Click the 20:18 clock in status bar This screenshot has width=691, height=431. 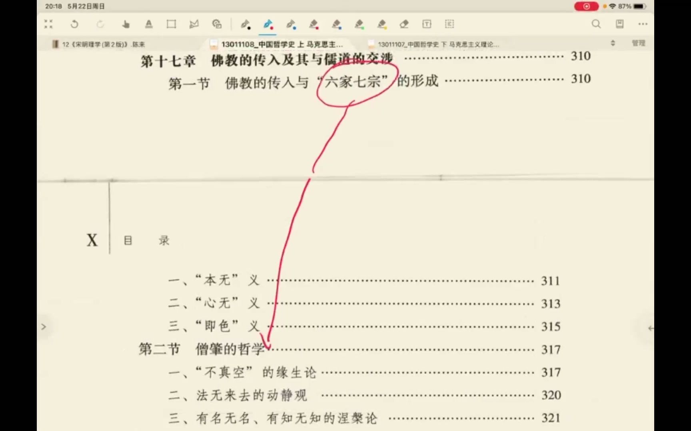tap(54, 6)
